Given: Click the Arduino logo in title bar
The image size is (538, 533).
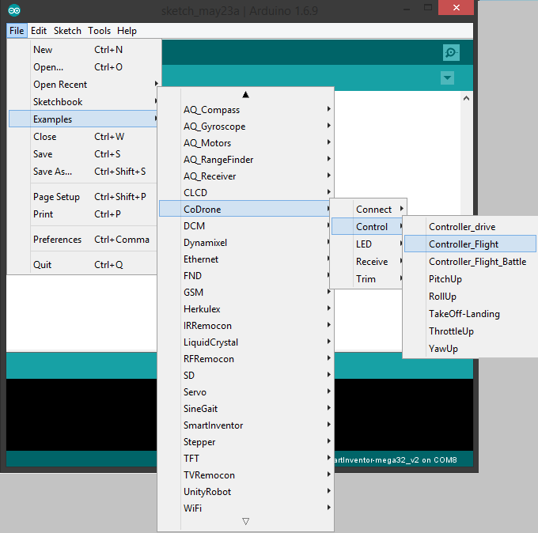Looking at the screenshot, I should pos(14,10).
